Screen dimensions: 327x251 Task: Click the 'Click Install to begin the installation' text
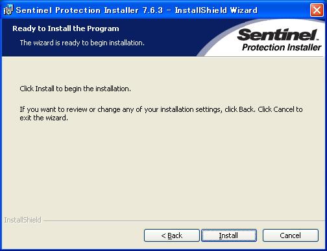click(x=75, y=89)
